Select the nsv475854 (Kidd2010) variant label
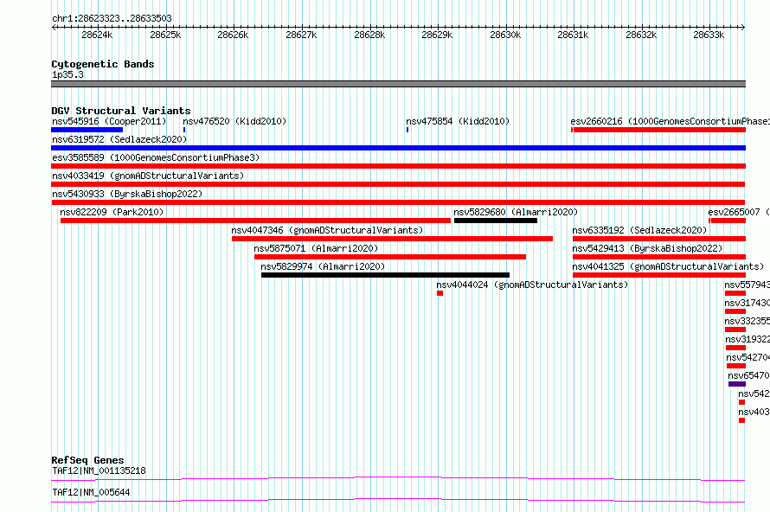 coord(458,121)
